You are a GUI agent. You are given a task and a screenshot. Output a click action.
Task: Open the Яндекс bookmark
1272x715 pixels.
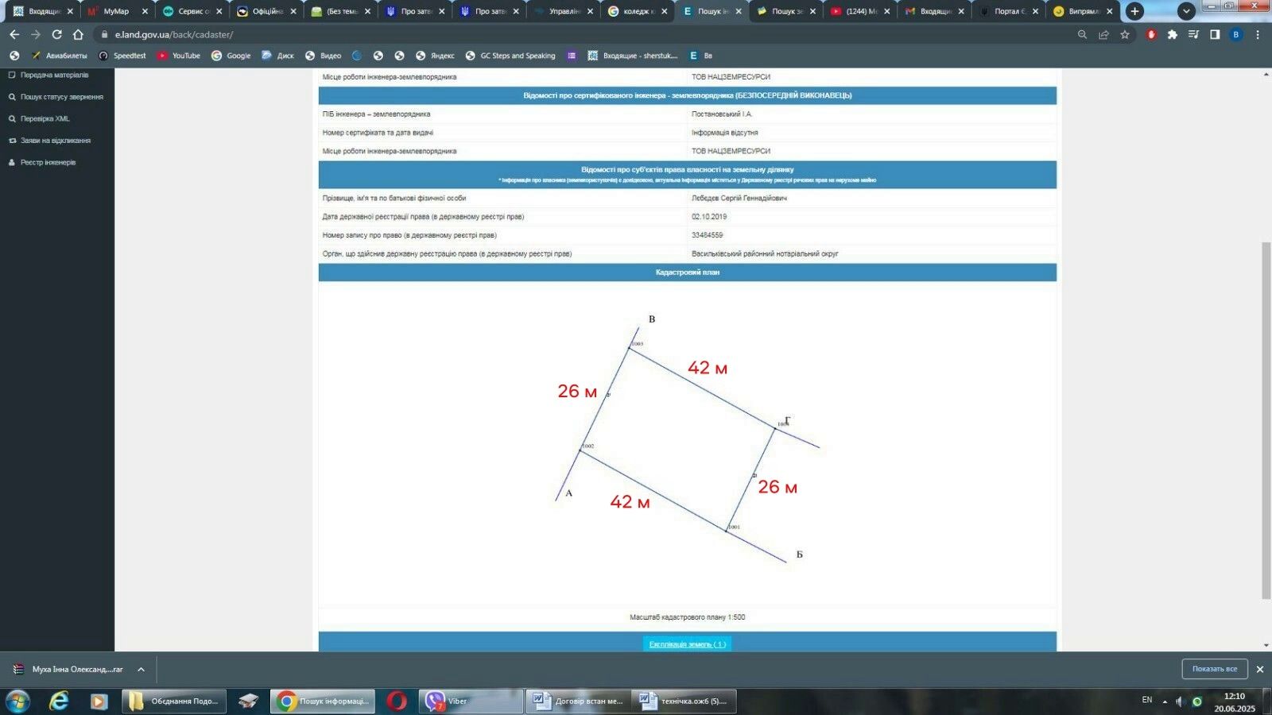pyautogui.click(x=436, y=56)
